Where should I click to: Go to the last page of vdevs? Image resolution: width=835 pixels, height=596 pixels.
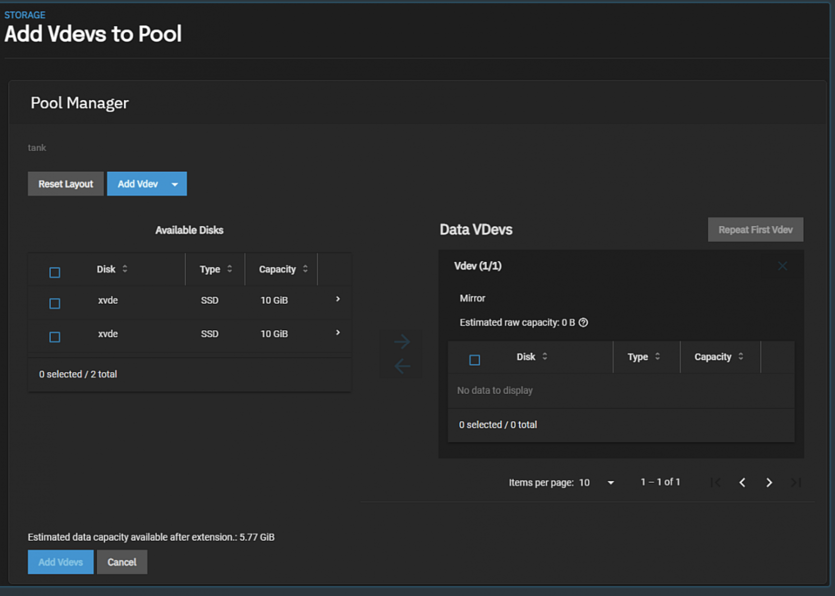(796, 482)
